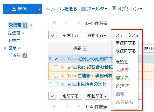Expand plus icon on ご連絡：事務所移転 row

click(69, 76)
